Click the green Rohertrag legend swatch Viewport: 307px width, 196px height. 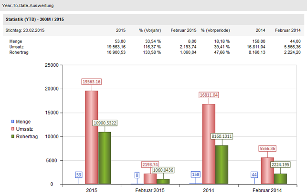(12, 136)
